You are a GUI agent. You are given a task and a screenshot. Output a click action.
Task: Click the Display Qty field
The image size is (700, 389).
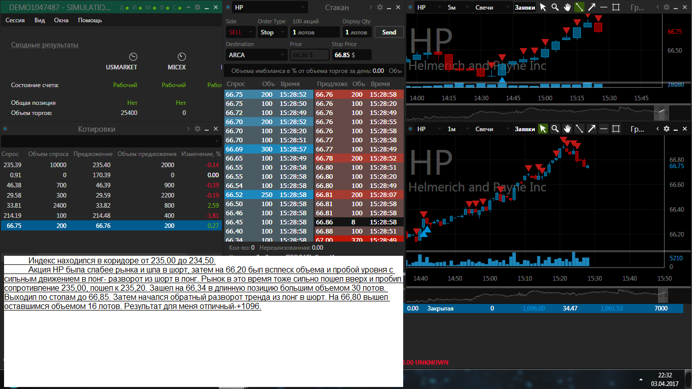pos(357,32)
